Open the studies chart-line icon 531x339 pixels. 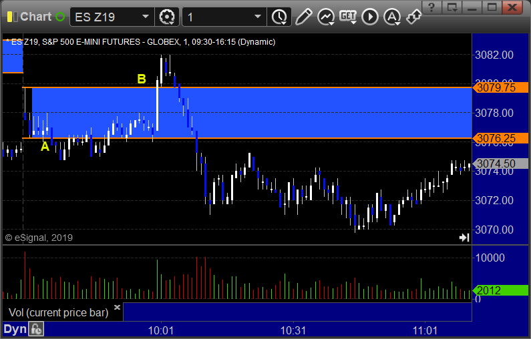coord(326,17)
